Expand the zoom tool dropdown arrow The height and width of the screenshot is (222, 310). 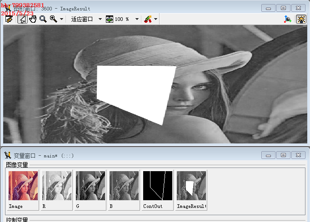coord(61,19)
